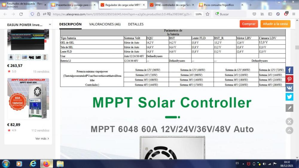Click '15 vendidos' text
This screenshot has height=168, width=299.
41,71
